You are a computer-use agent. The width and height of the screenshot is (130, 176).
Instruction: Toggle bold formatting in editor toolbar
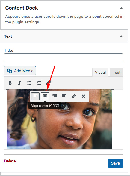coord(10,83)
